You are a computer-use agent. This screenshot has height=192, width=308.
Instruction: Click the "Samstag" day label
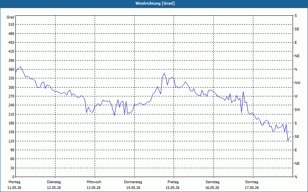(x=213, y=182)
